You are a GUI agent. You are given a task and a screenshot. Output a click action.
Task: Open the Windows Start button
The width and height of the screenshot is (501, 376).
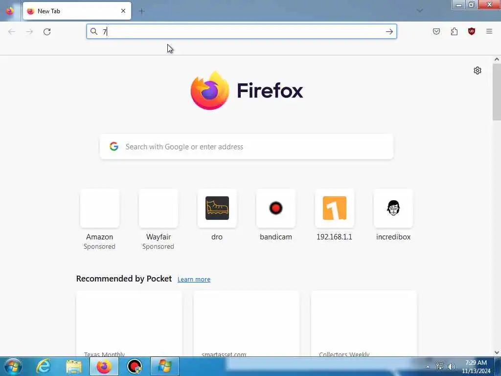coord(13,366)
